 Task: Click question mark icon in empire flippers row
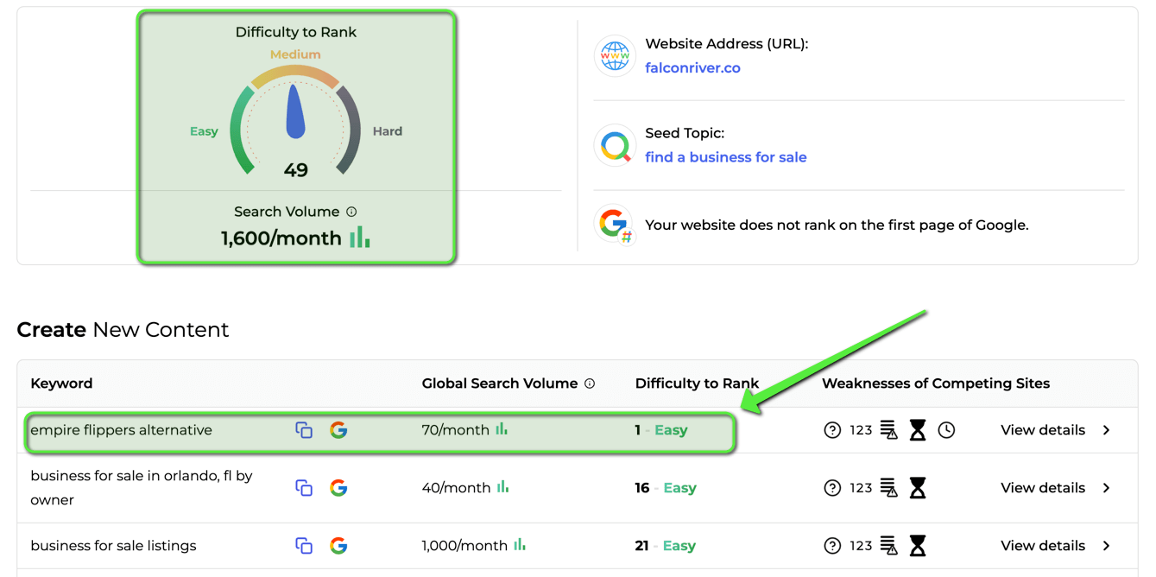pyautogui.click(x=832, y=430)
